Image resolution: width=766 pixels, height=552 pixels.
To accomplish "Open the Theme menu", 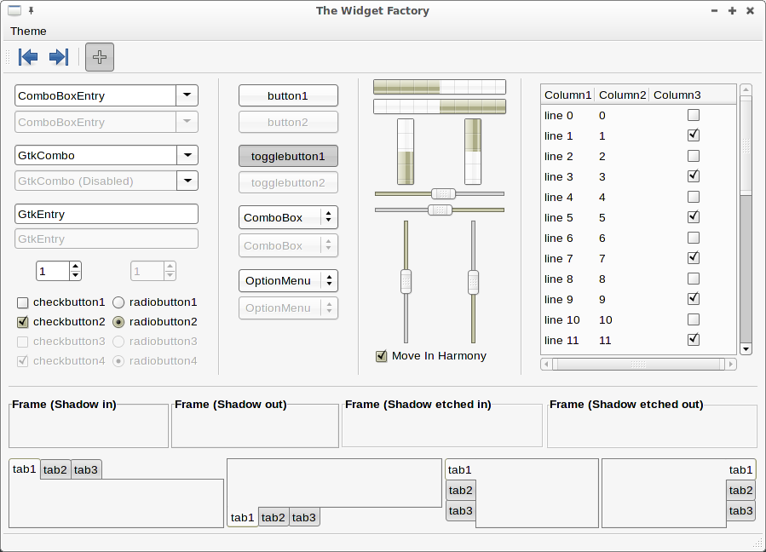I will 28,32.
